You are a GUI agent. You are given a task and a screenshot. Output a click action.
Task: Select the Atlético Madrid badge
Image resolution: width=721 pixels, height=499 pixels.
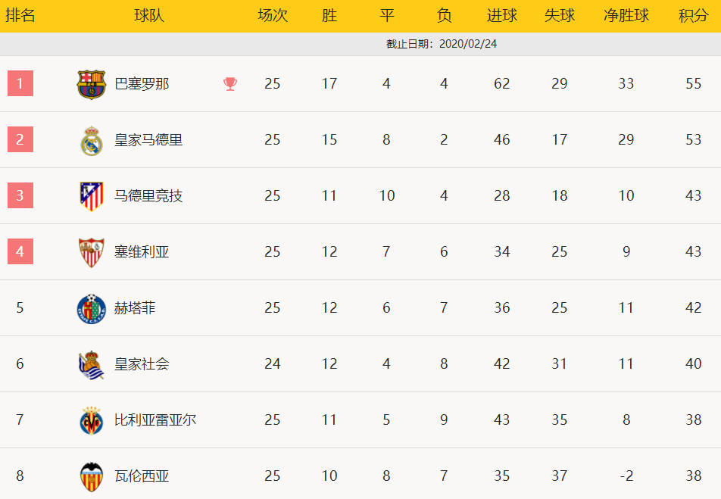pos(92,196)
